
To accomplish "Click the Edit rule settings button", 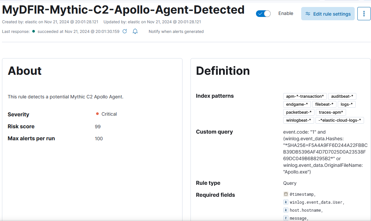I will pos(328,14).
